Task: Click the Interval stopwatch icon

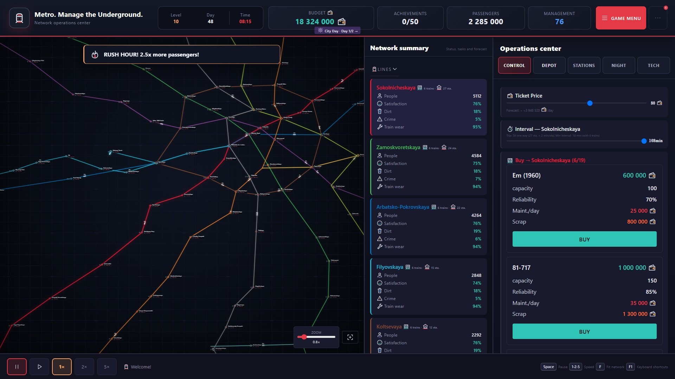Action: click(x=510, y=129)
